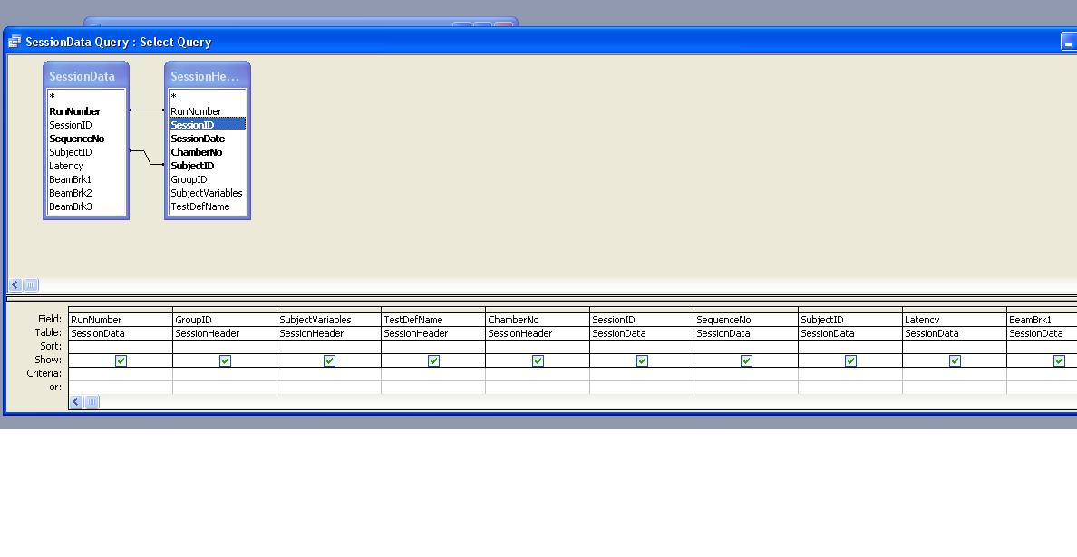Toggle Show checkbox for TestDefName column
This screenshot has width=1077, height=557.
pos(433,360)
